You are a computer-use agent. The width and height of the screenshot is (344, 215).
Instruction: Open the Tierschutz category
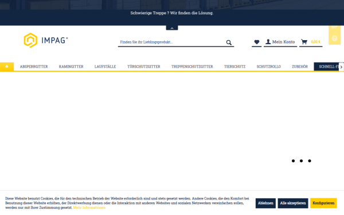point(234,67)
